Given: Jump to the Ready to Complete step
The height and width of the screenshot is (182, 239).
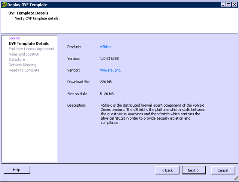Looking at the screenshot, I should click(24, 70).
